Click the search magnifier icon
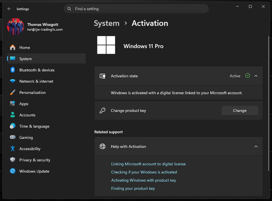Screen dimensions: 272x201 pyautogui.click(x=69, y=9)
